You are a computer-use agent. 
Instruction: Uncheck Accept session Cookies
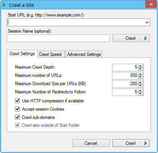click(17, 109)
